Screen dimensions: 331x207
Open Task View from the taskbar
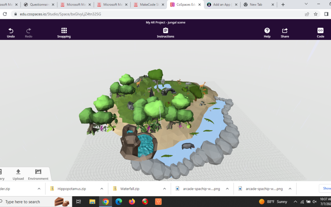point(78,202)
